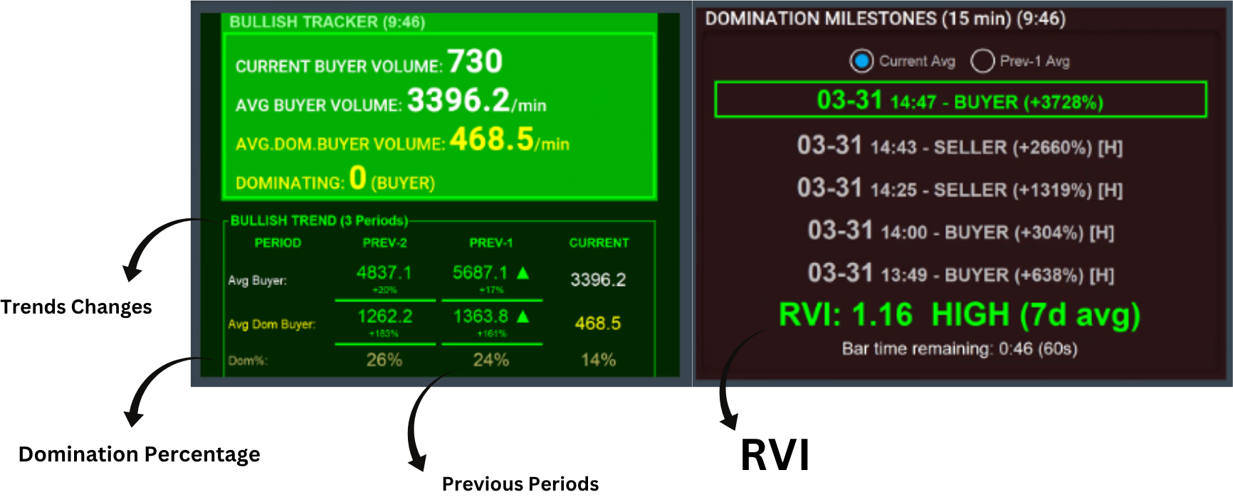Select 13:49 BUYER (+638%) milestone entry
The height and width of the screenshot is (502, 1233).
pyautogui.click(x=960, y=274)
